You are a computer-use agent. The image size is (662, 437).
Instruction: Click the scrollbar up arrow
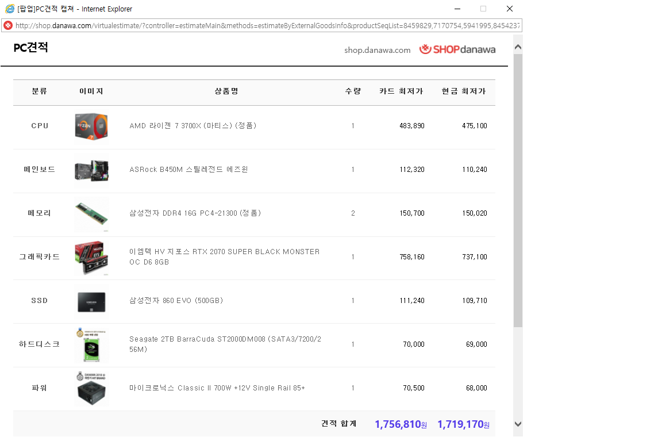click(518, 47)
